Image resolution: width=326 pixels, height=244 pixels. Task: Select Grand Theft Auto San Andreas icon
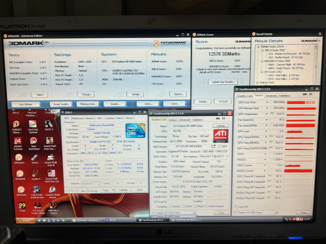(50, 144)
